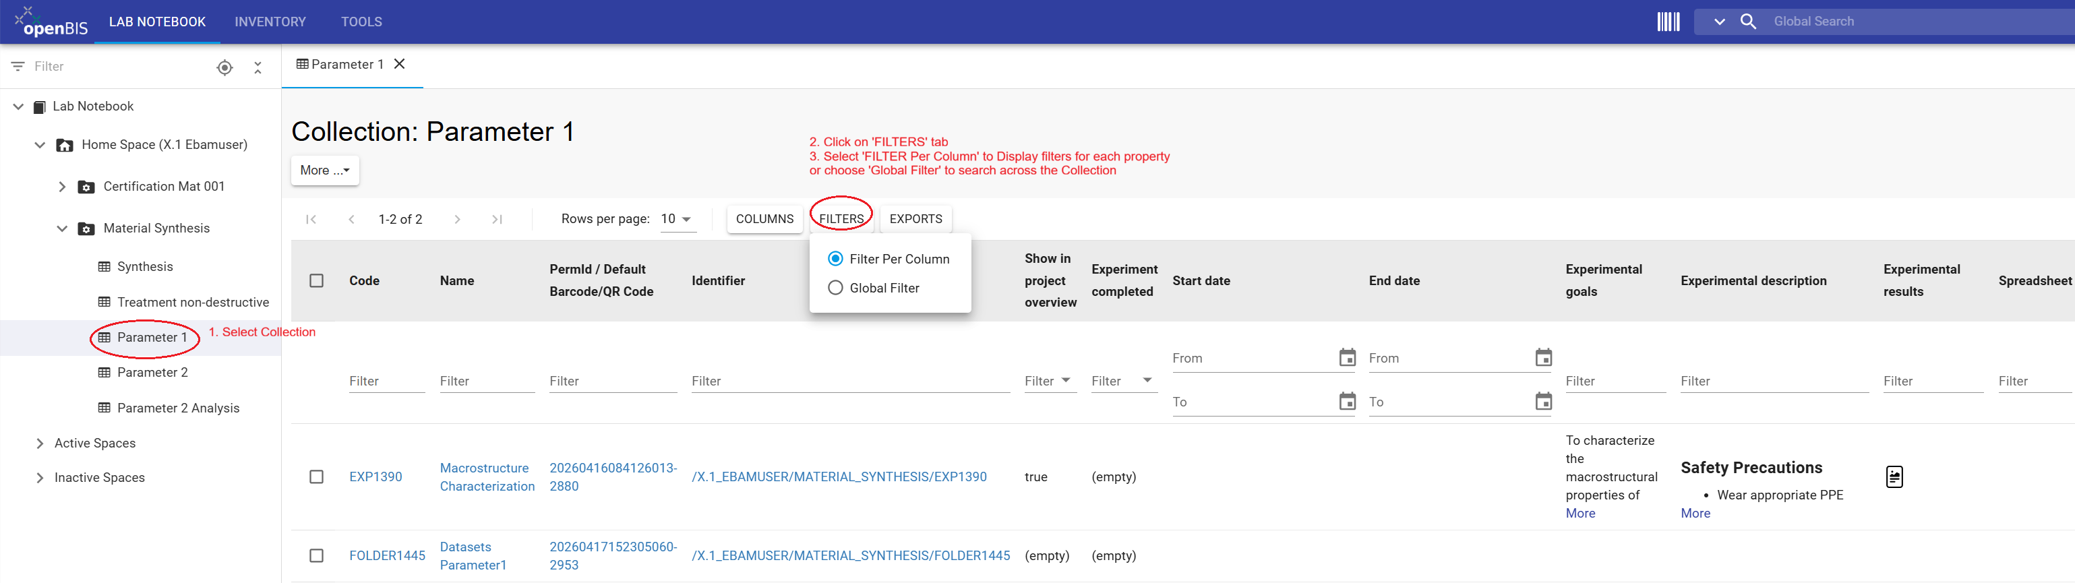2075x583 pixels.
Task: Open the EXP1390 code link
Action: click(x=375, y=477)
